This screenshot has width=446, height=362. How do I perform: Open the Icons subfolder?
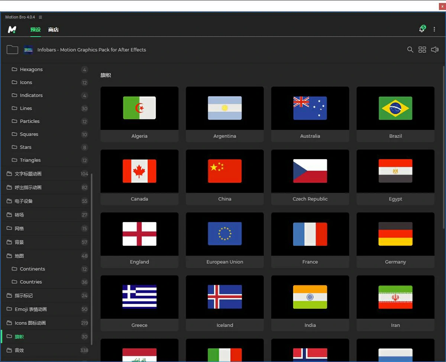coord(46,82)
